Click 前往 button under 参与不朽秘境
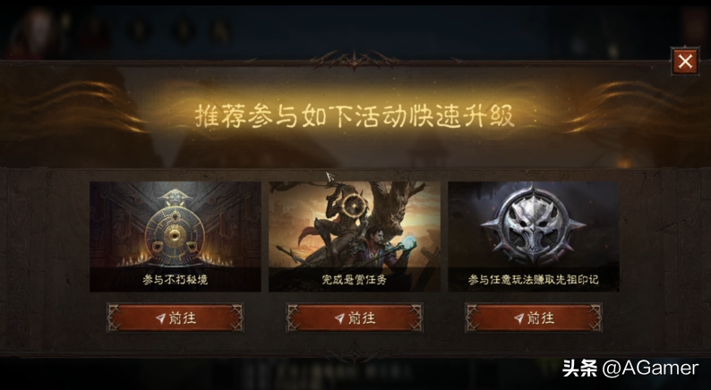This screenshot has height=390, width=711. 175,318
